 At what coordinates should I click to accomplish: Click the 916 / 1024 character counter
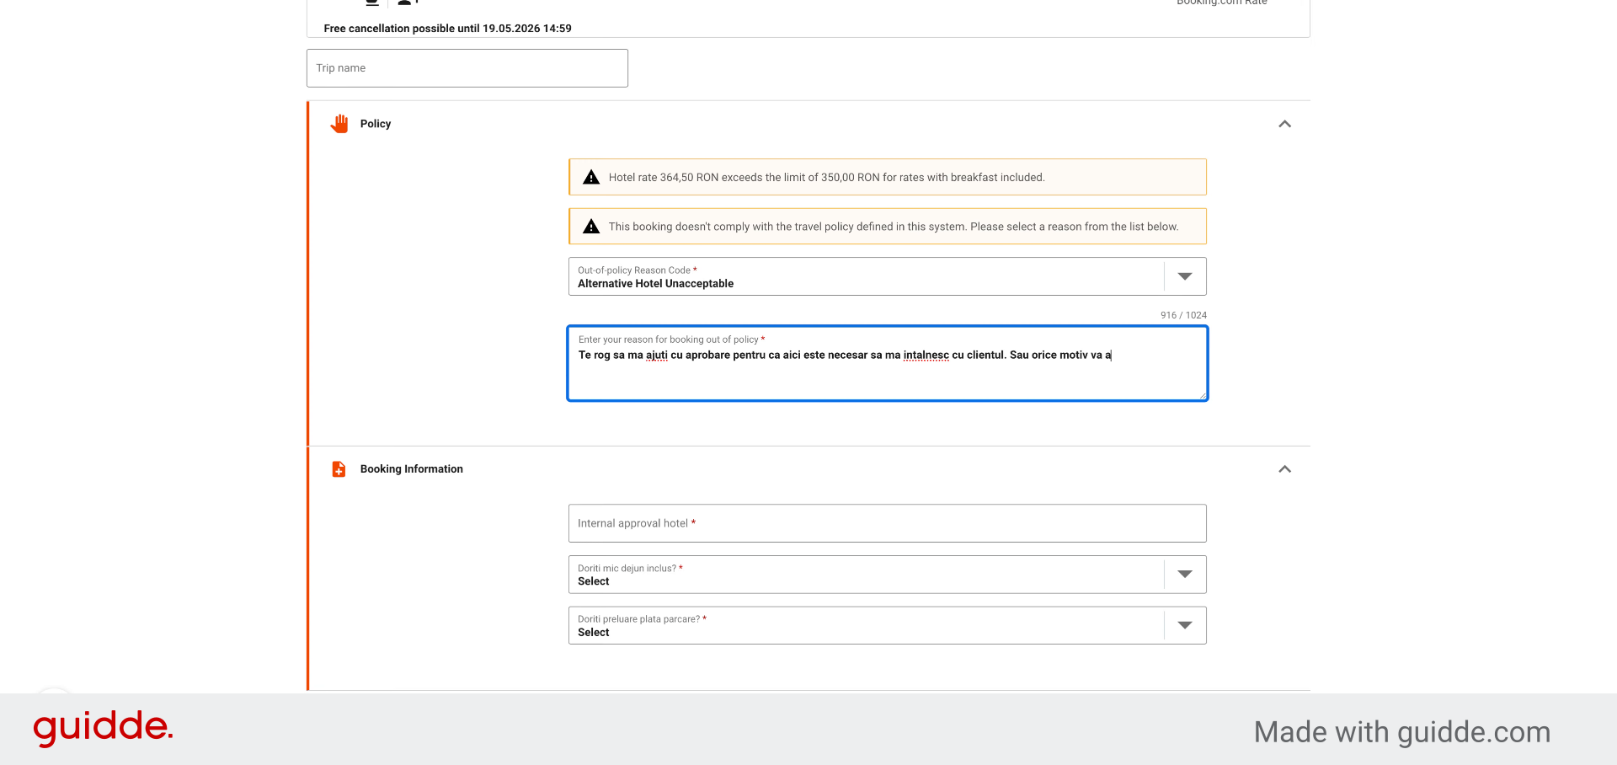[1183, 315]
